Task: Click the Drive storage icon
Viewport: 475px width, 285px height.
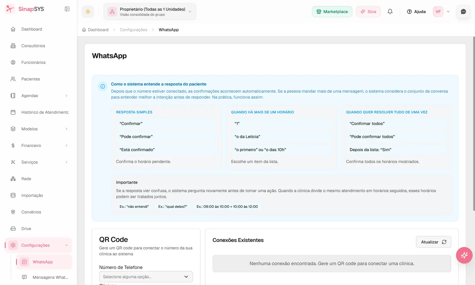Action: point(13,229)
